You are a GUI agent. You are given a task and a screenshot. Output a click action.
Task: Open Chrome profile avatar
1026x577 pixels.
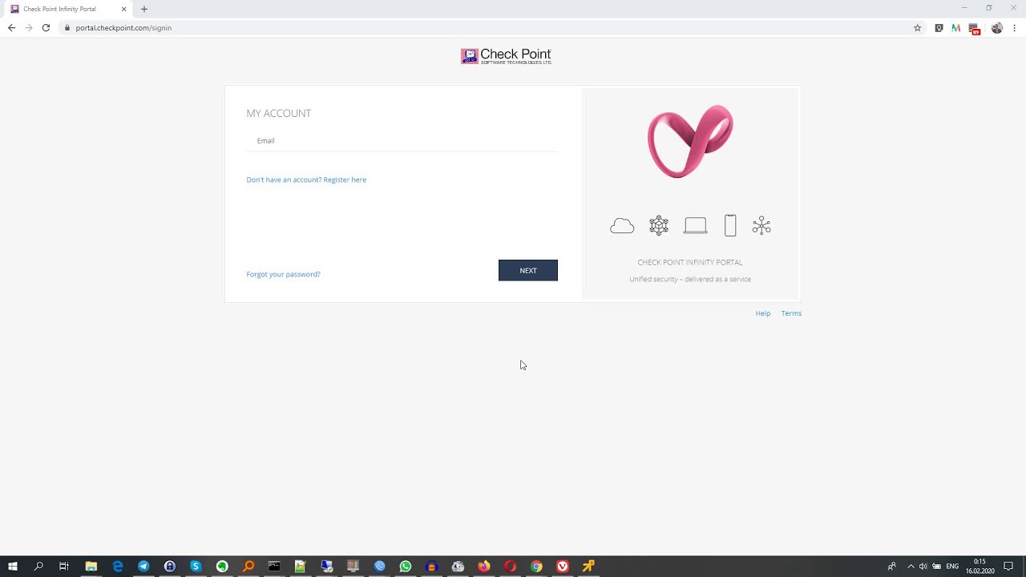(x=997, y=28)
